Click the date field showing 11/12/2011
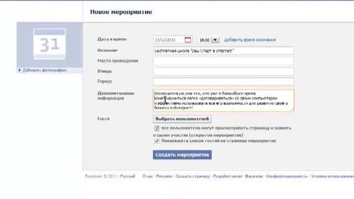Image resolution: width=354 pixels, height=199 pixels. (173, 40)
